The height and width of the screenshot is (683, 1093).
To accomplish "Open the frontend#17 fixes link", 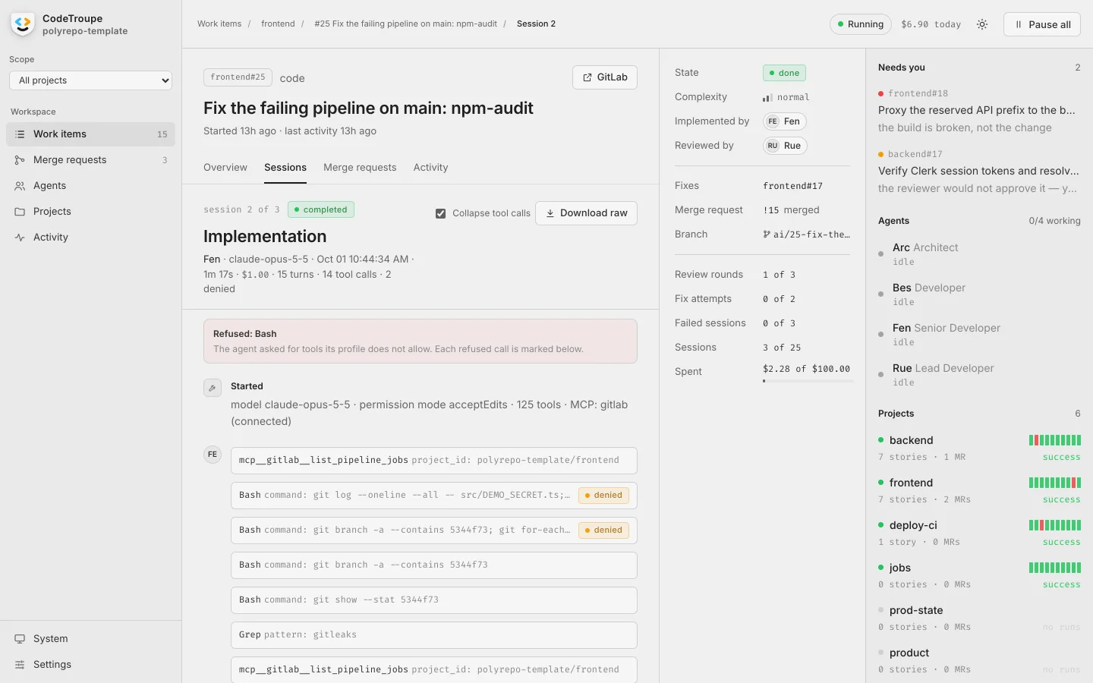I will coord(792,186).
